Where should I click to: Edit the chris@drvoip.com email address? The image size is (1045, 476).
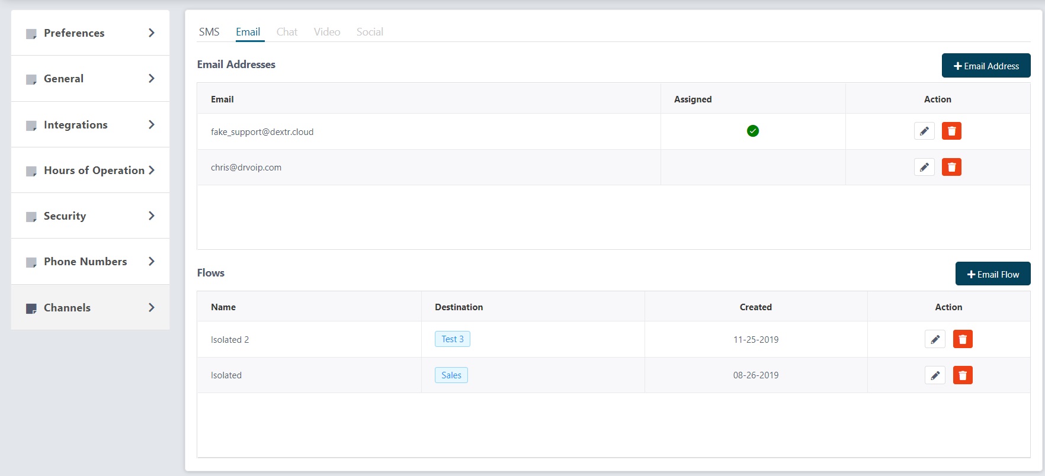[924, 167]
